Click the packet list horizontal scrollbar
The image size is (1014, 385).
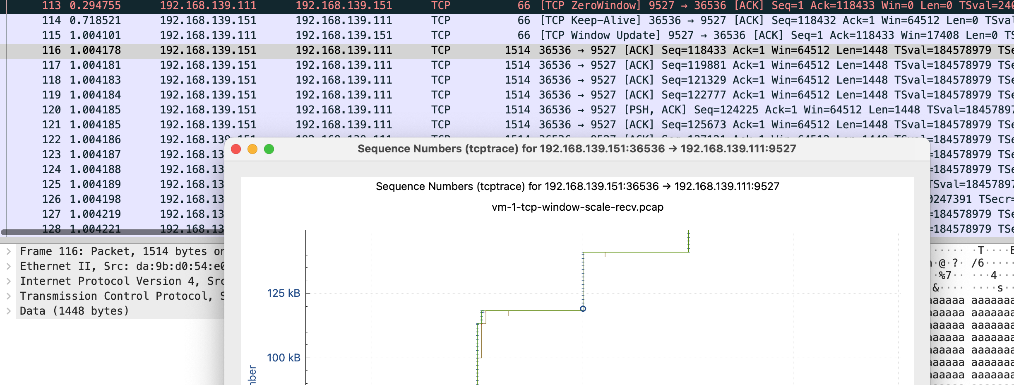click(112, 232)
